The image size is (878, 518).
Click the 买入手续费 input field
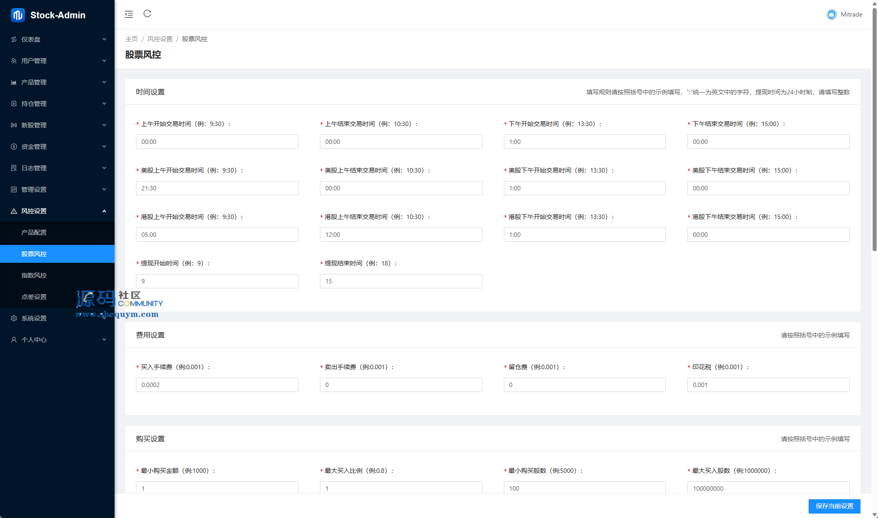tap(217, 385)
